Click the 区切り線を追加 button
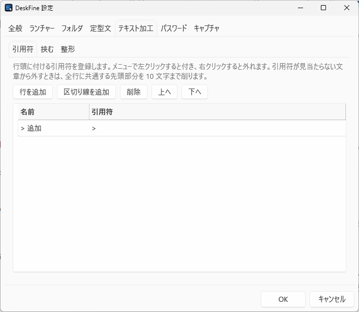The width and height of the screenshot is (359, 312). coord(86,92)
